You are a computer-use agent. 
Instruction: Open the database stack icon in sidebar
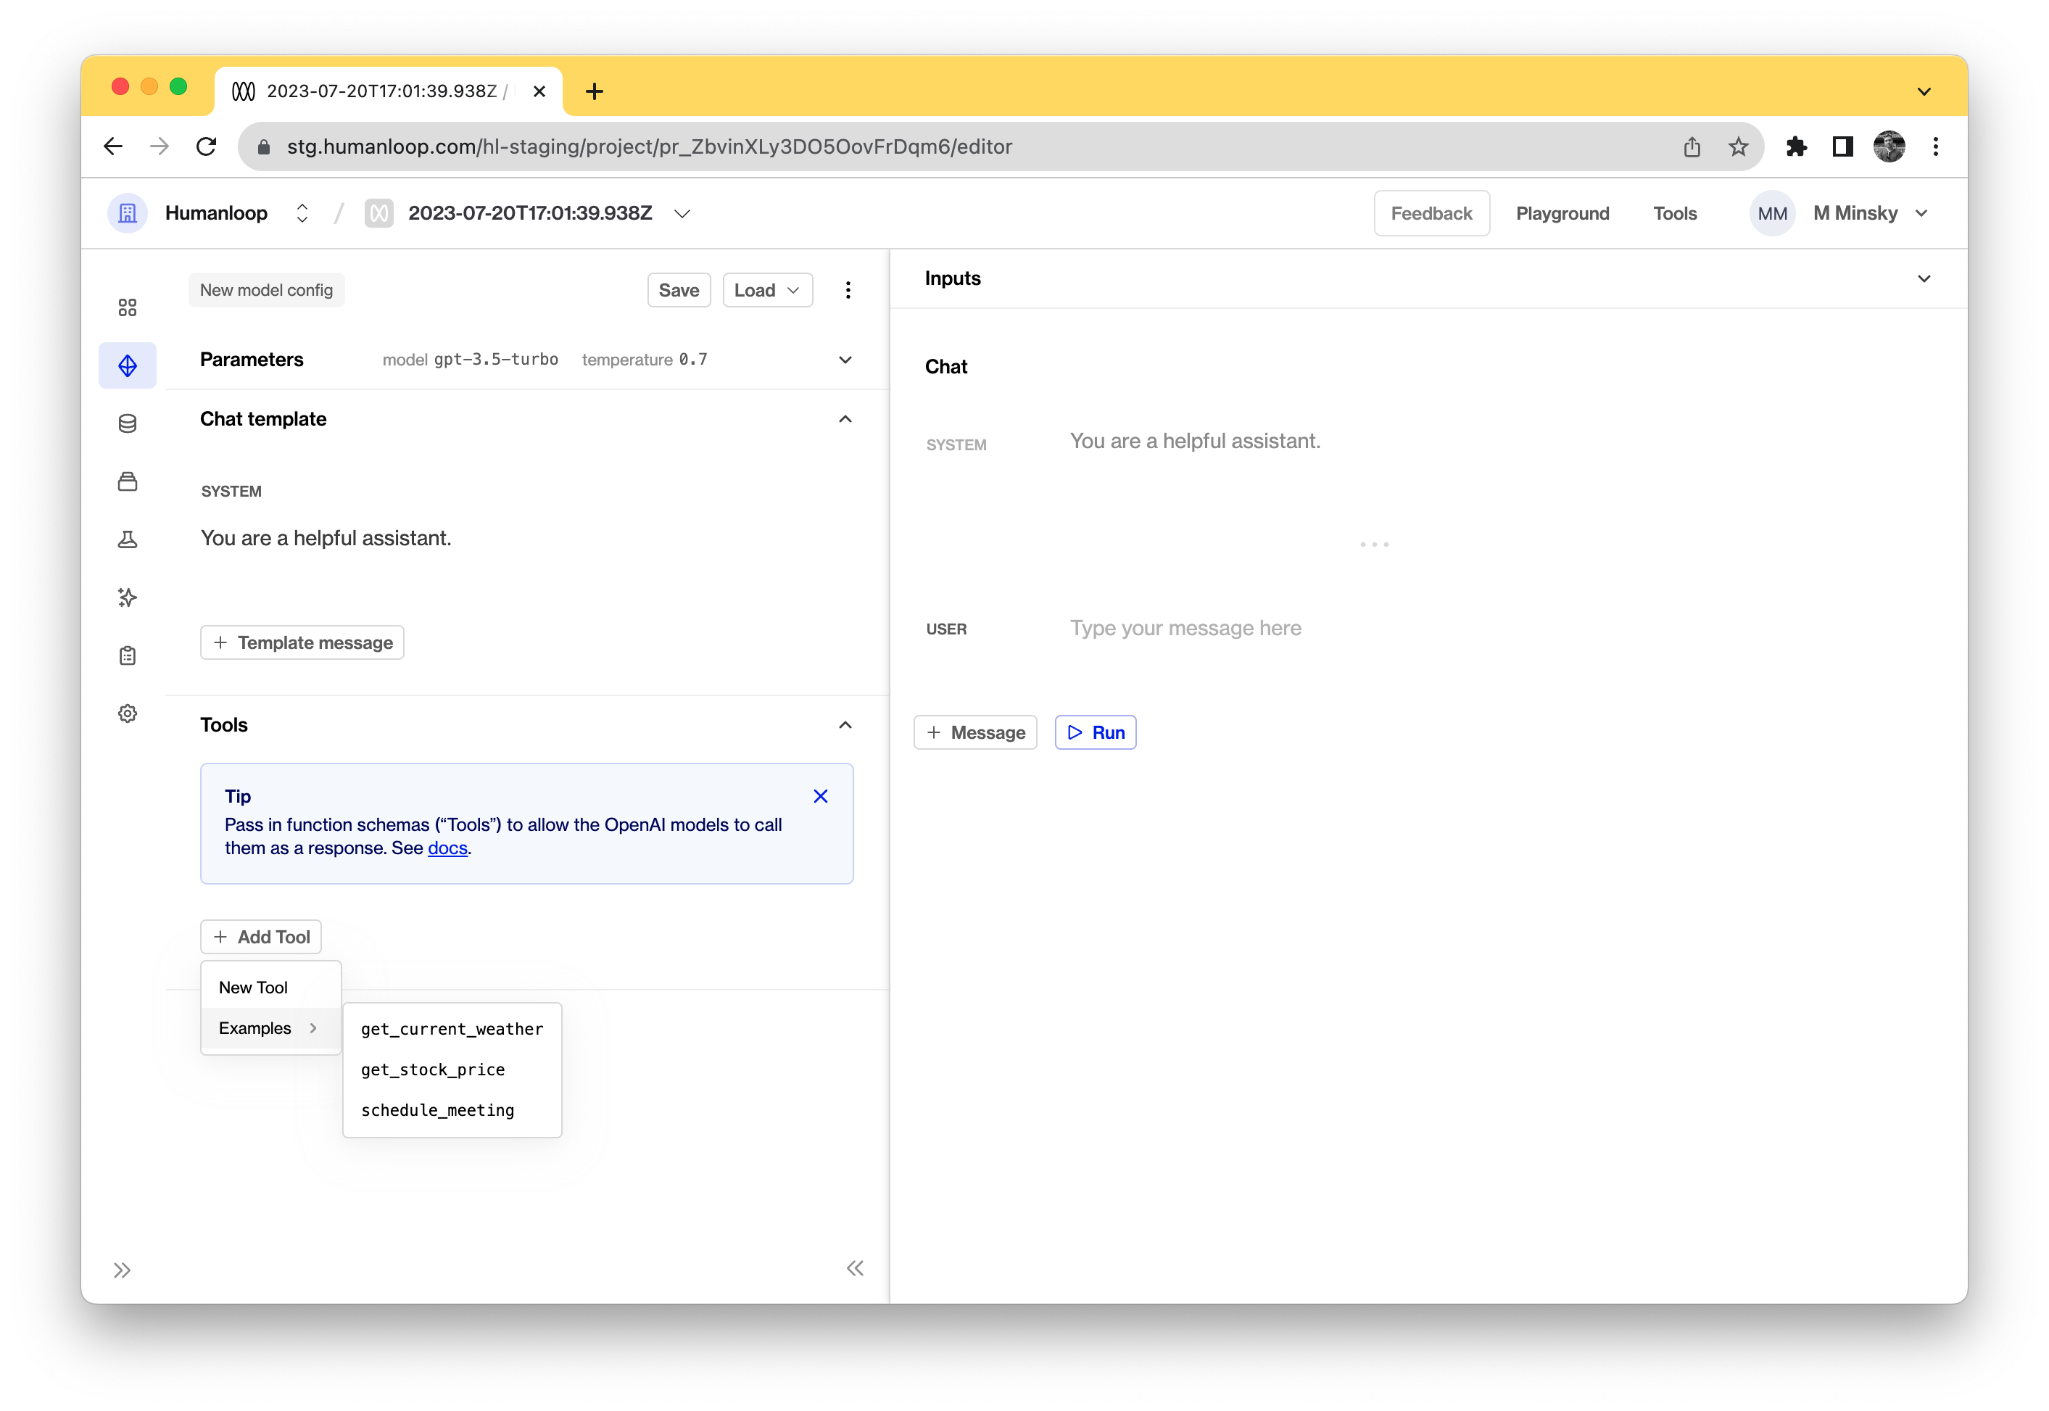pos(128,423)
